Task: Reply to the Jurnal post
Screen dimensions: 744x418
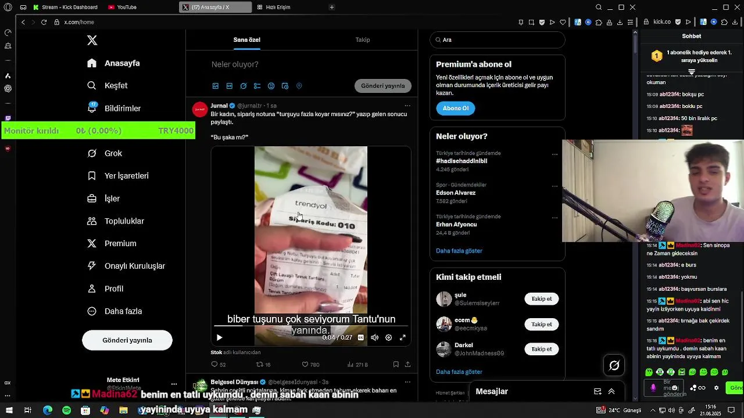Action: (219, 365)
